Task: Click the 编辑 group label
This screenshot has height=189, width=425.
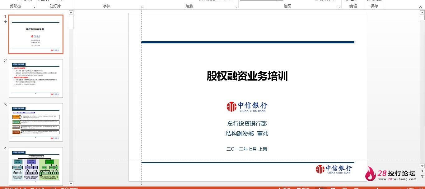Action: click(353, 6)
